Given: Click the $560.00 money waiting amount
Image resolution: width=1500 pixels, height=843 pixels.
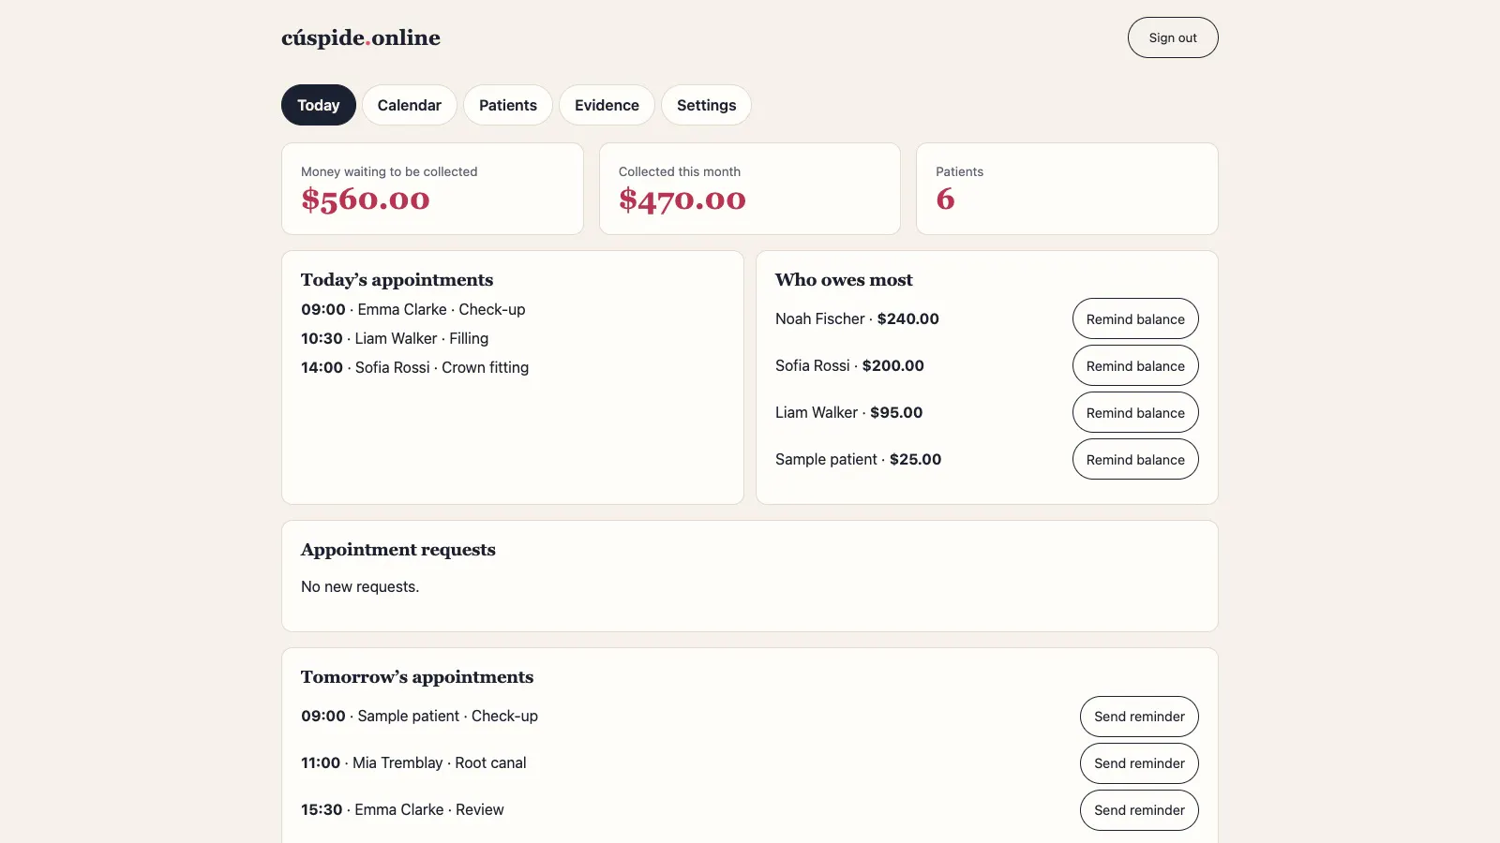Looking at the screenshot, I should coord(366,200).
